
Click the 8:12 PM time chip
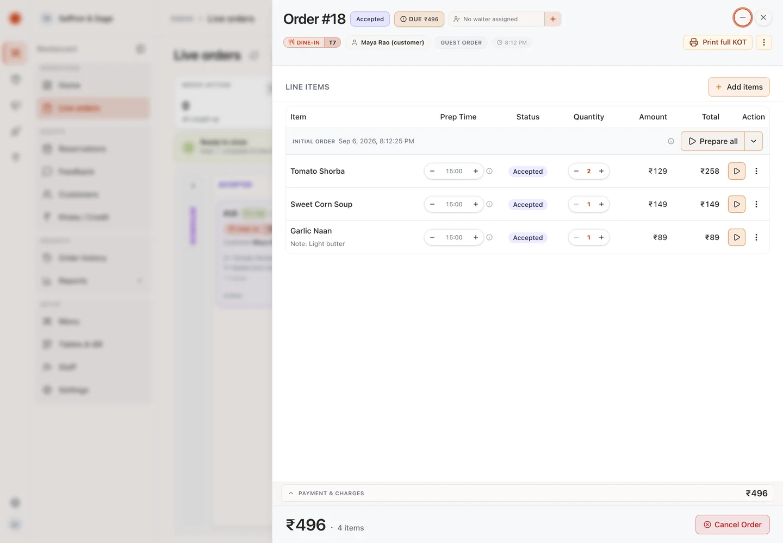pos(512,42)
